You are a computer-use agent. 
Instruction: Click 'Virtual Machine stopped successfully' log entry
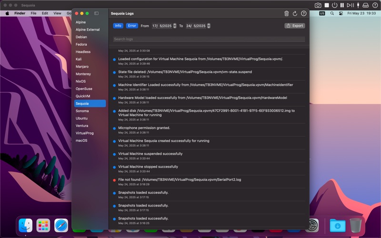(209, 169)
